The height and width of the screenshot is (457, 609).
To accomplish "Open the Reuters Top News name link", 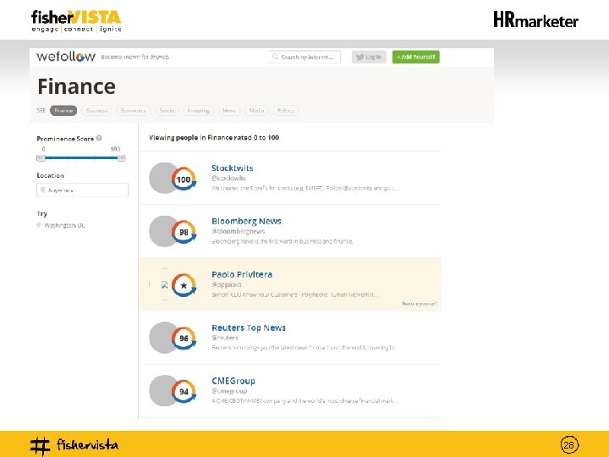I will (249, 328).
